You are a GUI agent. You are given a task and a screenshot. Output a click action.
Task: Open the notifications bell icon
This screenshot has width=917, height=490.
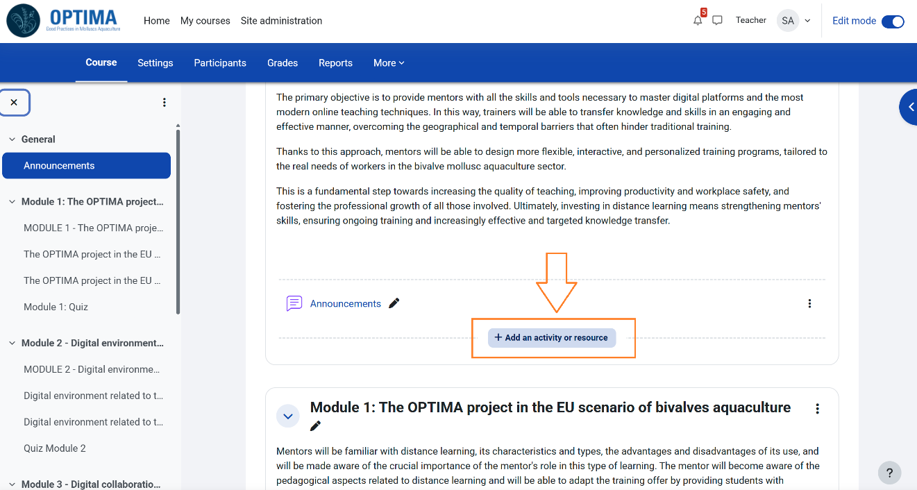pos(698,21)
